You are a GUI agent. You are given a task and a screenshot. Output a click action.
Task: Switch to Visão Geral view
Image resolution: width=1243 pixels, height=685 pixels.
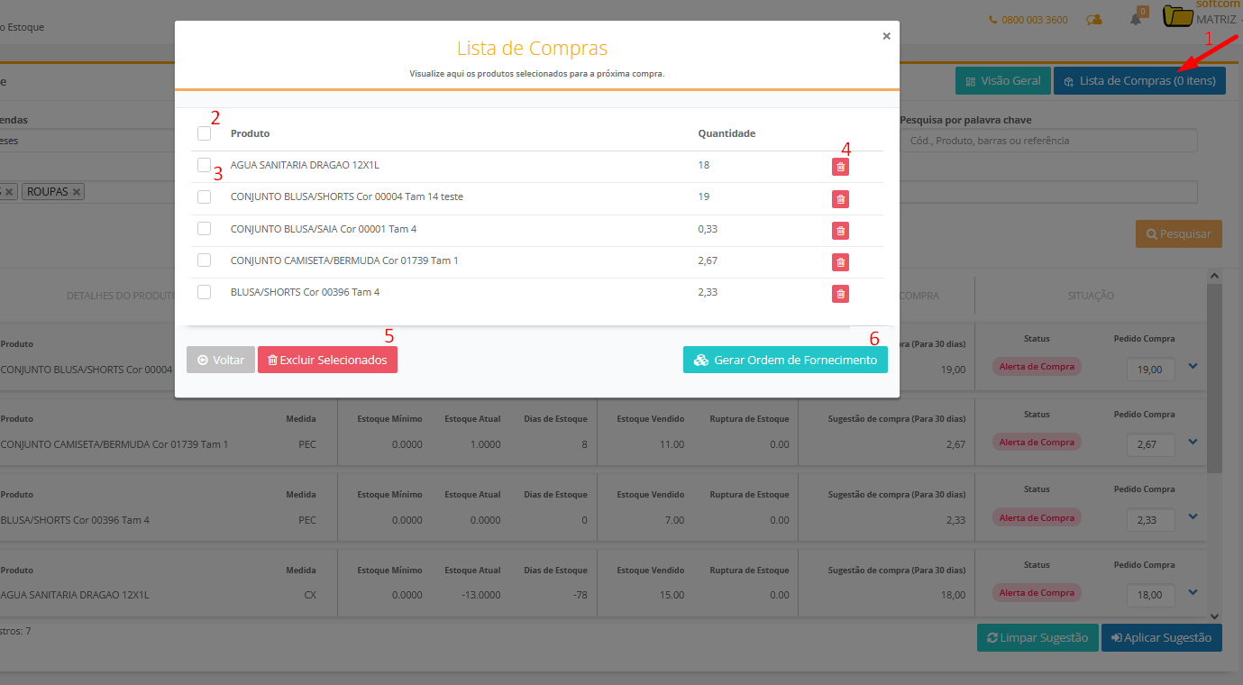(1002, 81)
